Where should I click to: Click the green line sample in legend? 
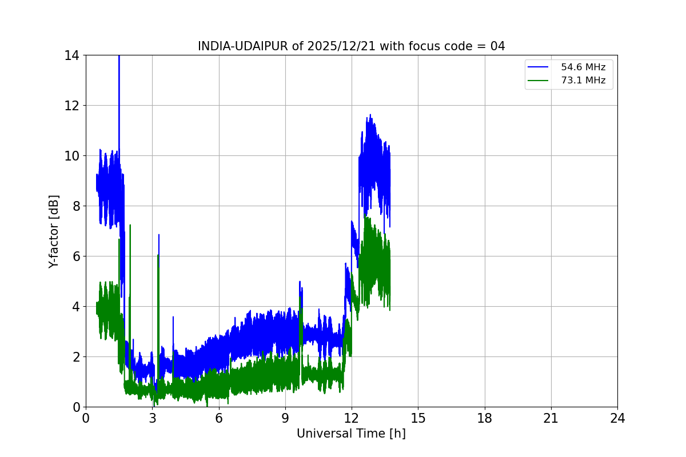pos(539,81)
